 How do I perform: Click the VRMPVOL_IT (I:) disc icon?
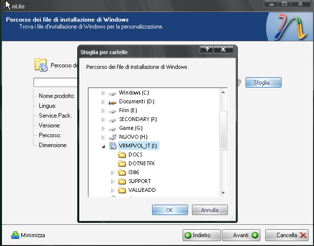(x=113, y=146)
